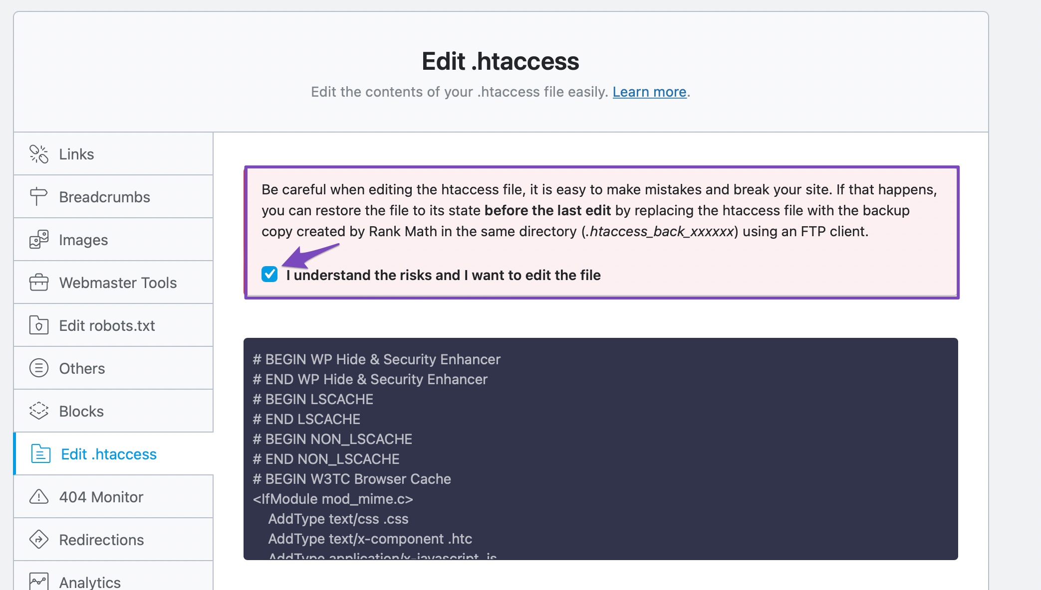Select the Edit .htaccess tab label

tap(109, 454)
